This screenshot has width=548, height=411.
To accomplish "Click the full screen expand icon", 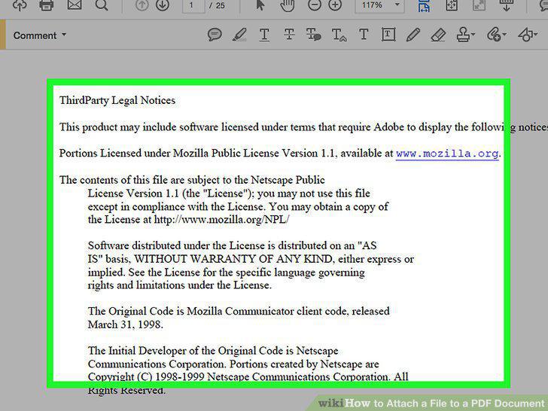I will coord(479,5).
